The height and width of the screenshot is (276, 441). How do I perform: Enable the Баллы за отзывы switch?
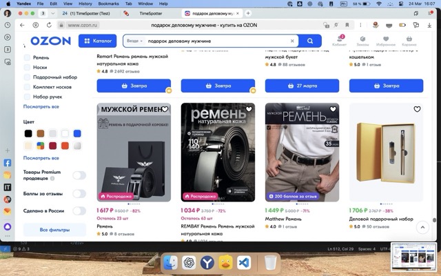pyautogui.click(x=79, y=194)
